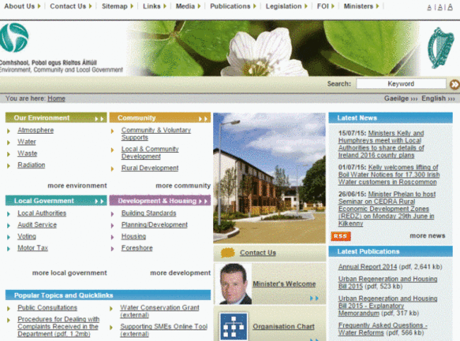Select the largest text size A icon

(449, 7)
